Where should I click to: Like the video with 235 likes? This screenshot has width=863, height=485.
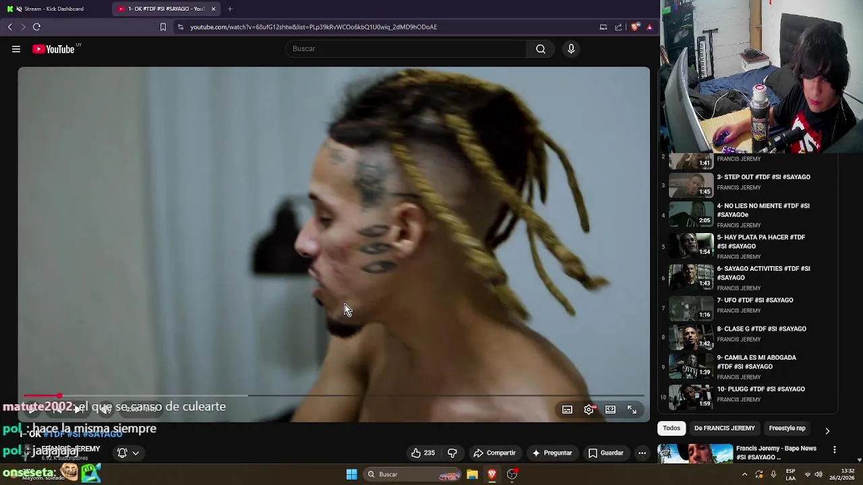[x=423, y=453]
